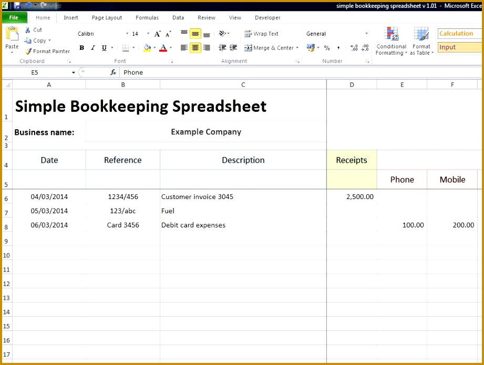
Task: Click Merge & Center button
Action: click(269, 48)
